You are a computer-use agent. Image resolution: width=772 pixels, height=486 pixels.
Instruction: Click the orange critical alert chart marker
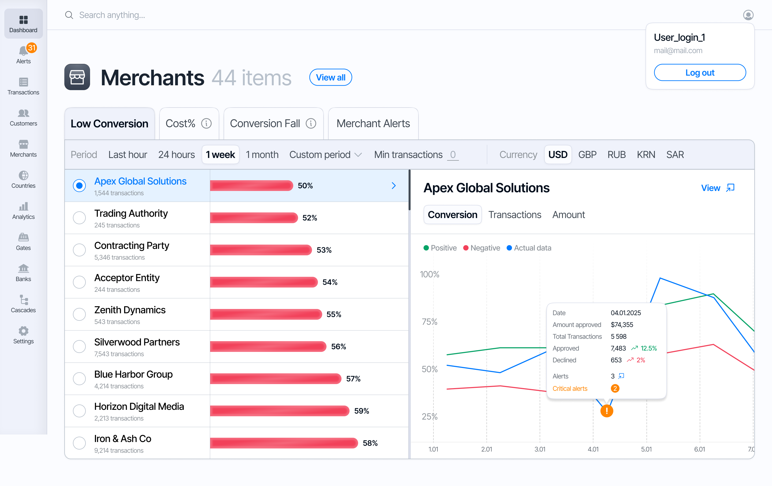pyautogui.click(x=606, y=411)
